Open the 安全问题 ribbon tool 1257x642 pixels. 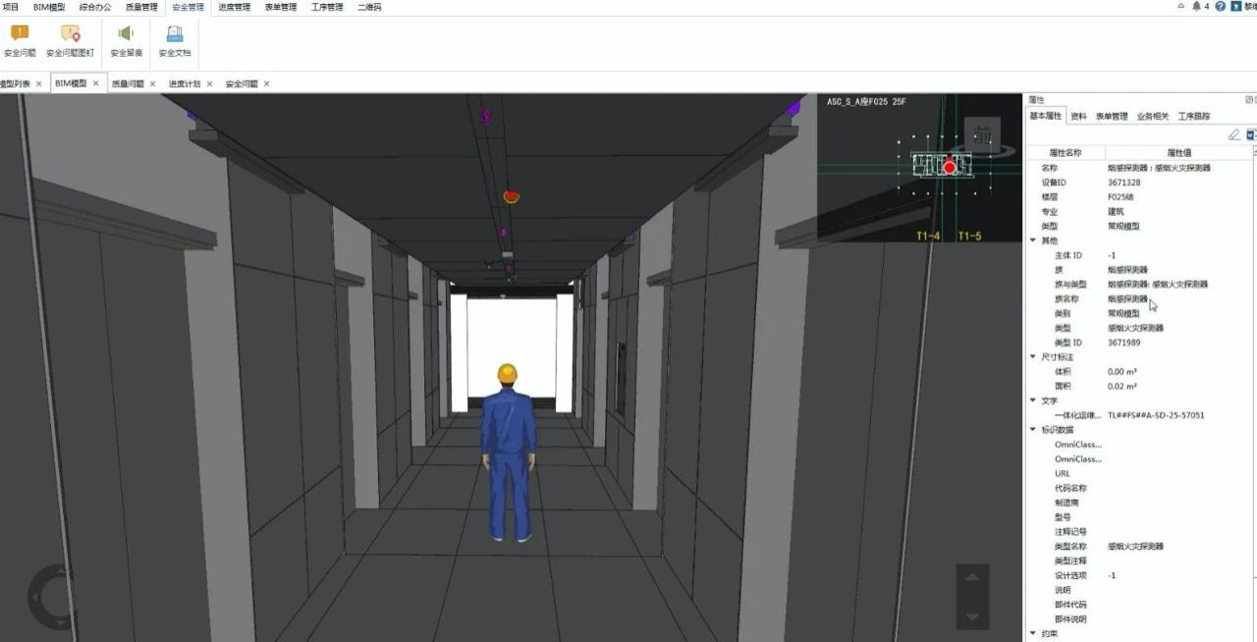(x=20, y=41)
